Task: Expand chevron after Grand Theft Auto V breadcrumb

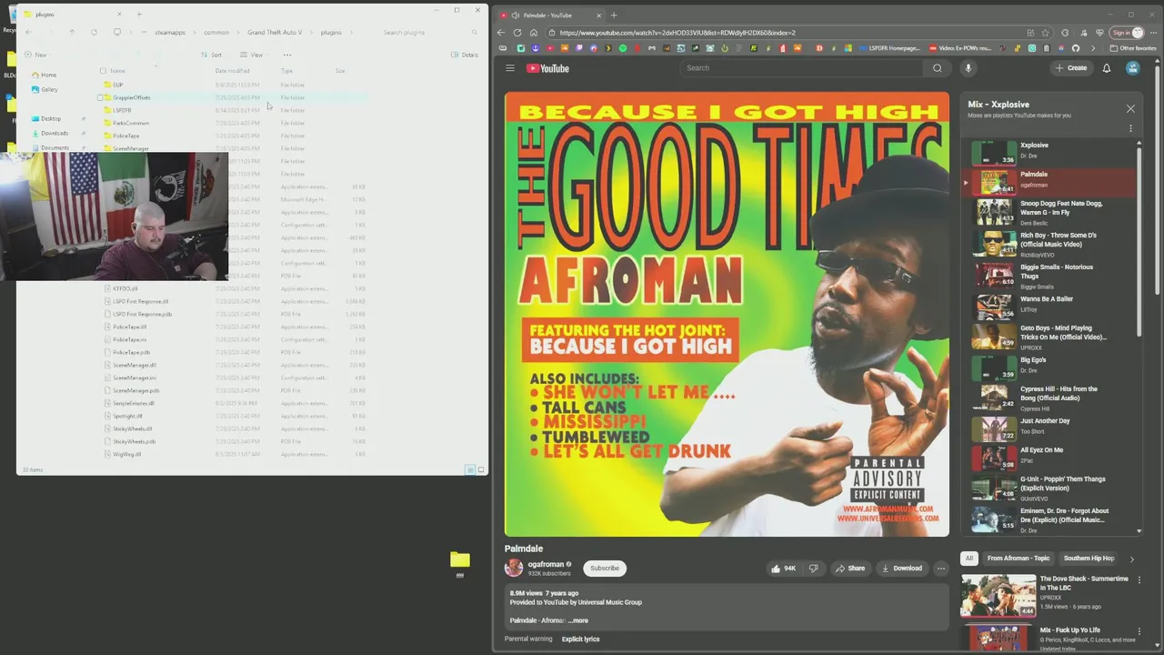Action: [x=312, y=33]
